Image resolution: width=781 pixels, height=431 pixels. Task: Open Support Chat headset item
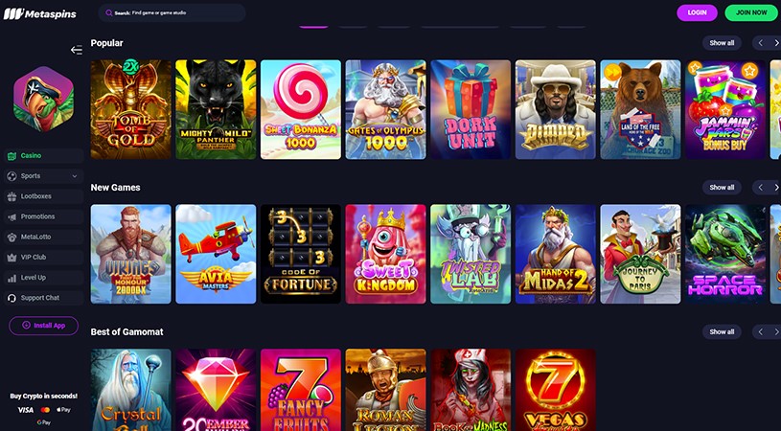pyautogui.click(x=44, y=298)
